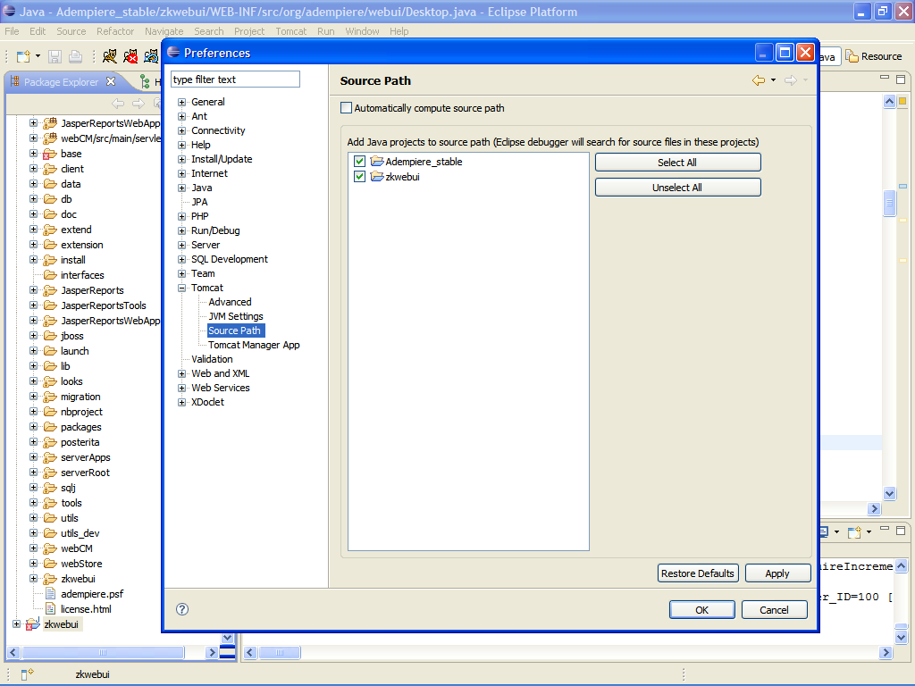Click the Package Explorer horizontal scrollbar thumb
The height and width of the screenshot is (686, 915).
pos(103,652)
